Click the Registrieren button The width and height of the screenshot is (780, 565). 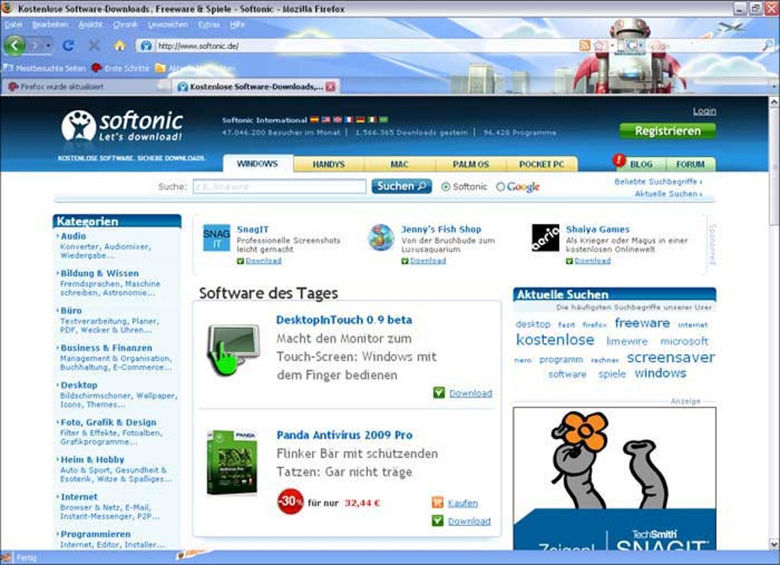point(668,131)
